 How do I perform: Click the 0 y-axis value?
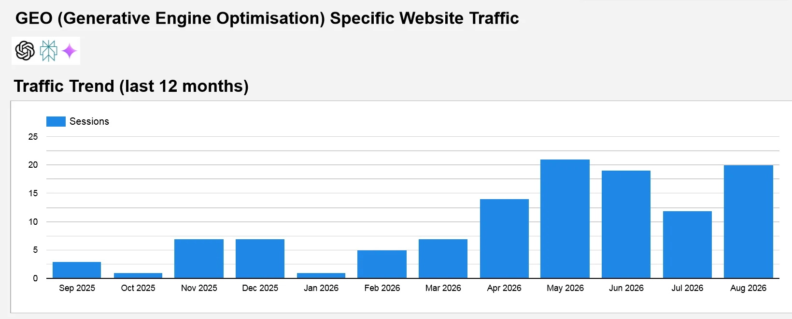pyautogui.click(x=35, y=278)
